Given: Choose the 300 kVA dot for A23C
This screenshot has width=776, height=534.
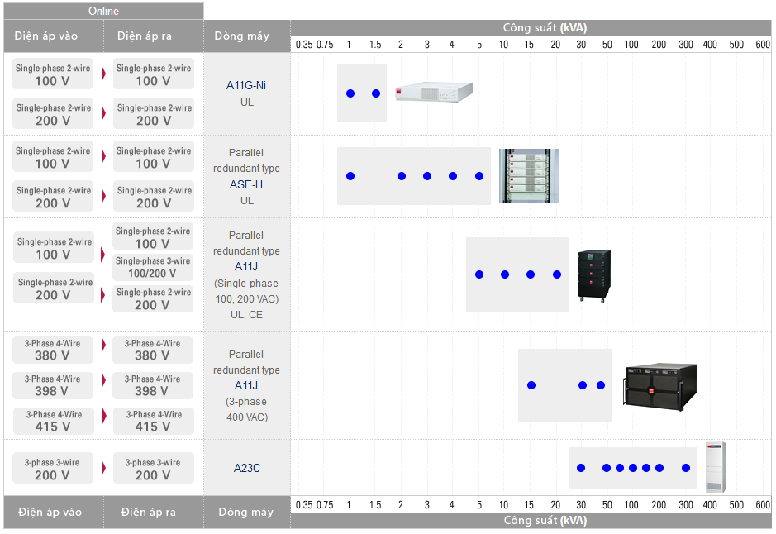Looking at the screenshot, I should (686, 468).
